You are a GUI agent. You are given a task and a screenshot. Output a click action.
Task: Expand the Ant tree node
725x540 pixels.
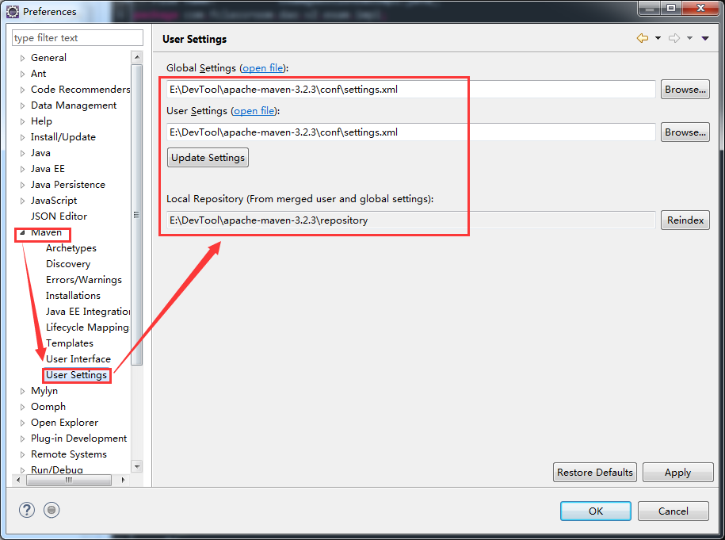pos(22,74)
